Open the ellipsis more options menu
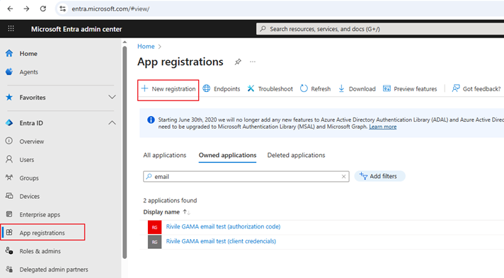Image resolution: width=504 pixels, height=278 pixels. 253,62
